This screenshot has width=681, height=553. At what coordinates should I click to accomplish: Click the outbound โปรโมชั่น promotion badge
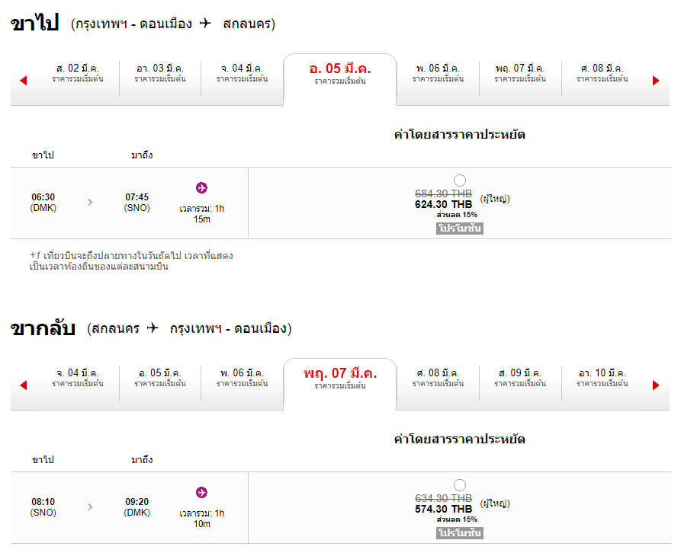click(x=460, y=229)
